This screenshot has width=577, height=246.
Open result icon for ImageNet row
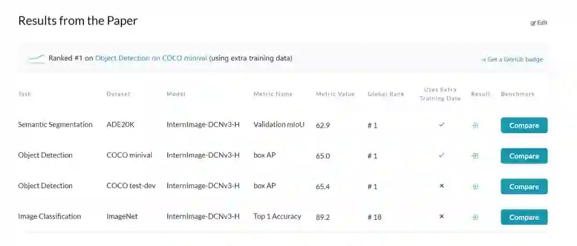pyautogui.click(x=475, y=218)
